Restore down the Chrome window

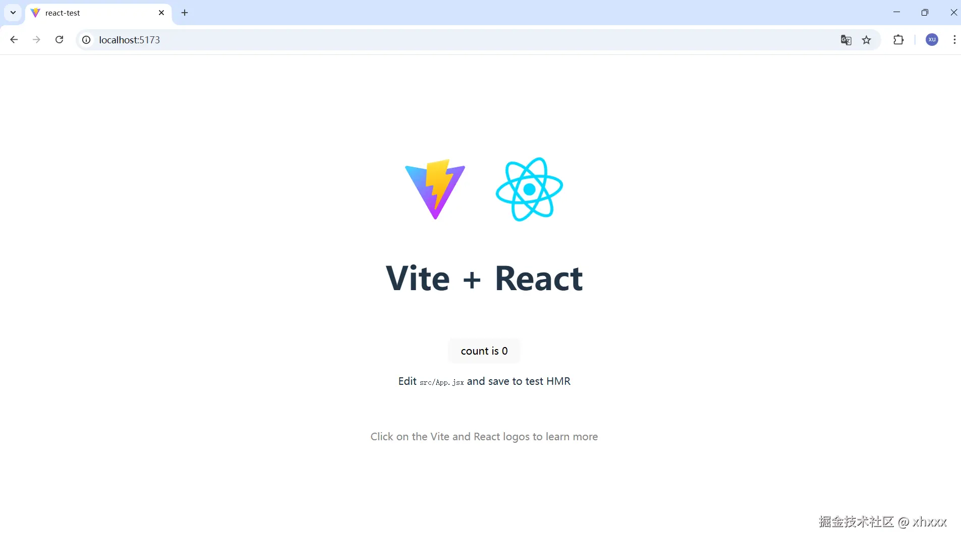point(925,12)
